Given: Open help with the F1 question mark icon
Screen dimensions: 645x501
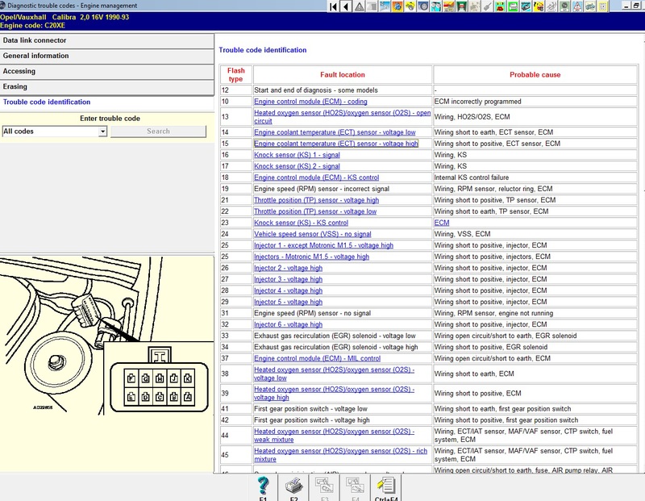Looking at the screenshot, I should (x=263, y=488).
